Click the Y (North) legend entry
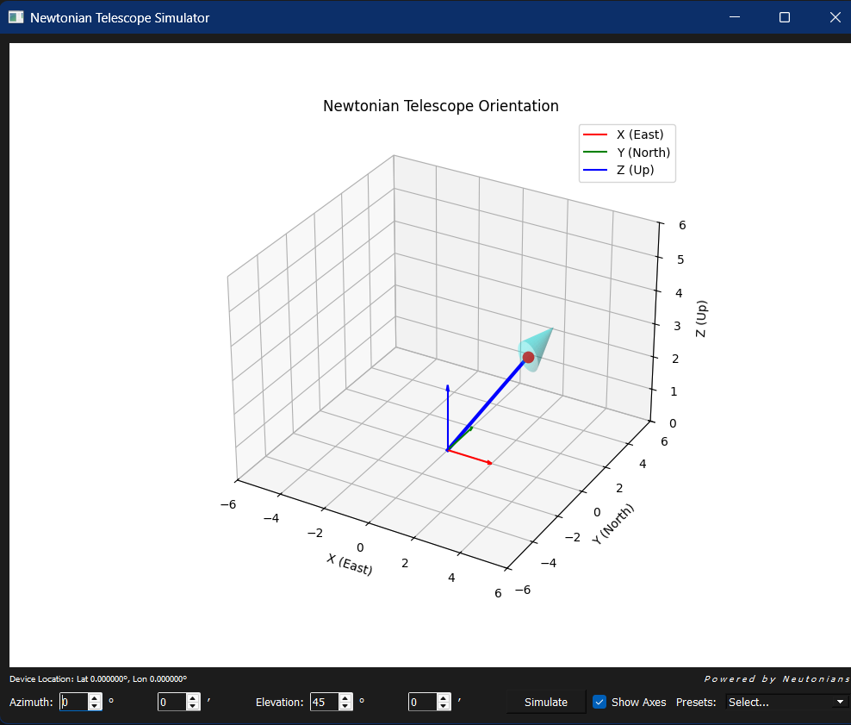 coord(641,153)
